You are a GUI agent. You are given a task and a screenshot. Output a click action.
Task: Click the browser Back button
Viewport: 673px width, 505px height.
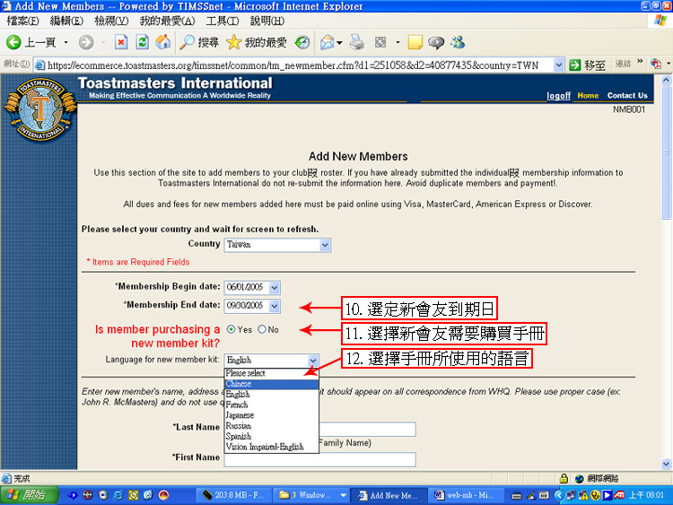(31, 42)
